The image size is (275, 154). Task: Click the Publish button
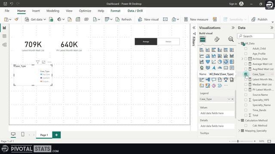(x=260, y=19)
